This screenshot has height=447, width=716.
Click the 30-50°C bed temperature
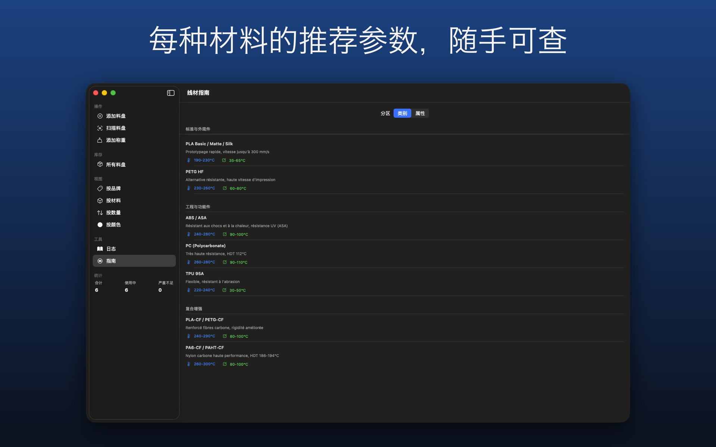(x=238, y=291)
